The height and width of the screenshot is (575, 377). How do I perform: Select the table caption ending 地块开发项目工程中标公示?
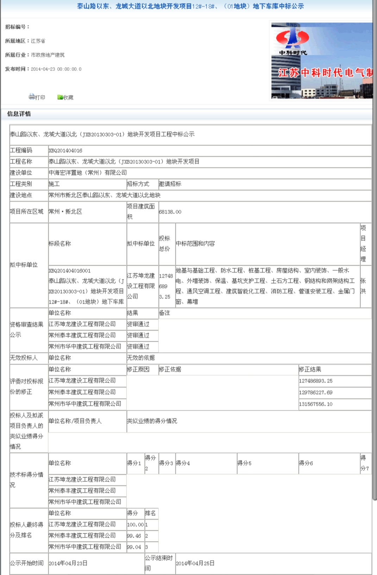click(x=102, y=134)
